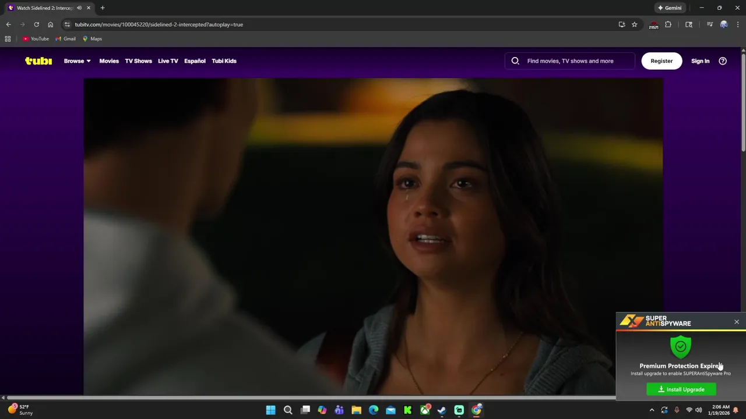Mute the tab audio speaker icon
Viewport: 746px width, 419px height.
[79, 8]
